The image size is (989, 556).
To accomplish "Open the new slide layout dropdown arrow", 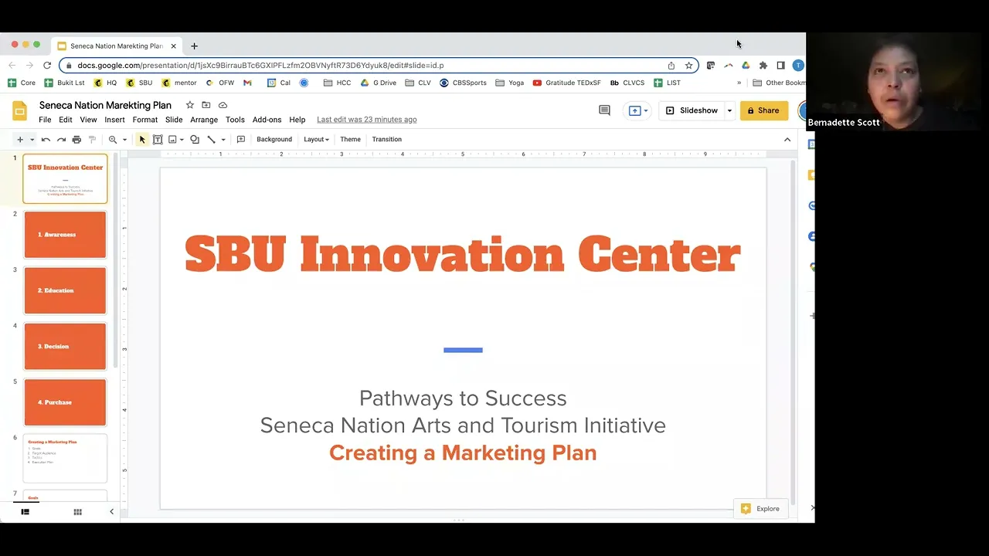I will [32, 140].
